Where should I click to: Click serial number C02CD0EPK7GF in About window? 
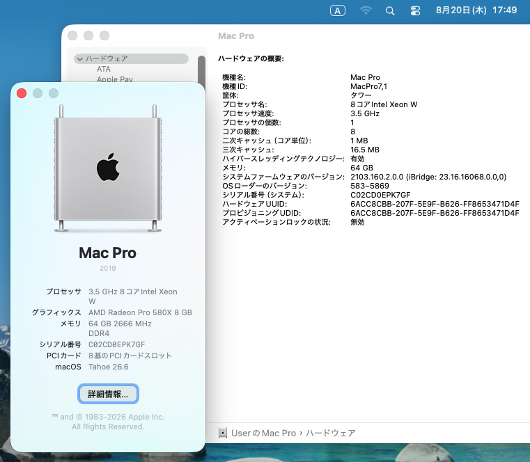point(116,344)
